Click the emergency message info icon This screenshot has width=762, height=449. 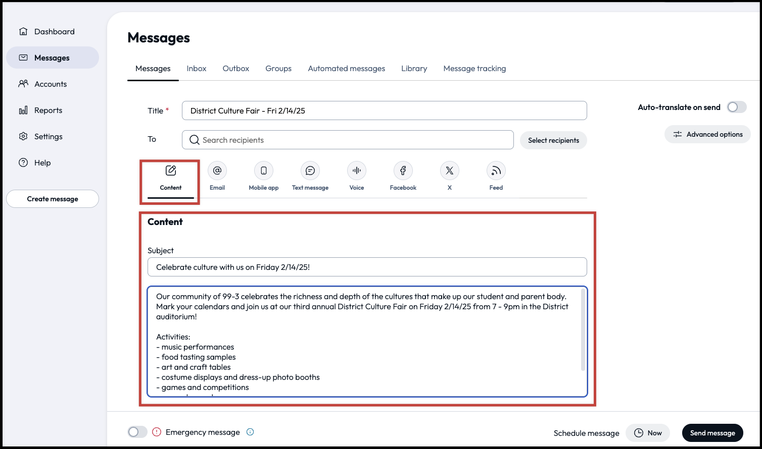point(250,432)
